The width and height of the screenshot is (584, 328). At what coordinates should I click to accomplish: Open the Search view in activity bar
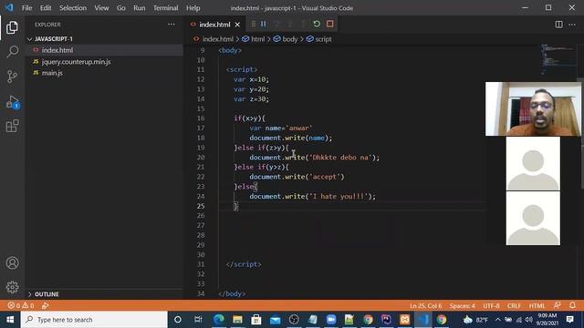click(12, 51)
